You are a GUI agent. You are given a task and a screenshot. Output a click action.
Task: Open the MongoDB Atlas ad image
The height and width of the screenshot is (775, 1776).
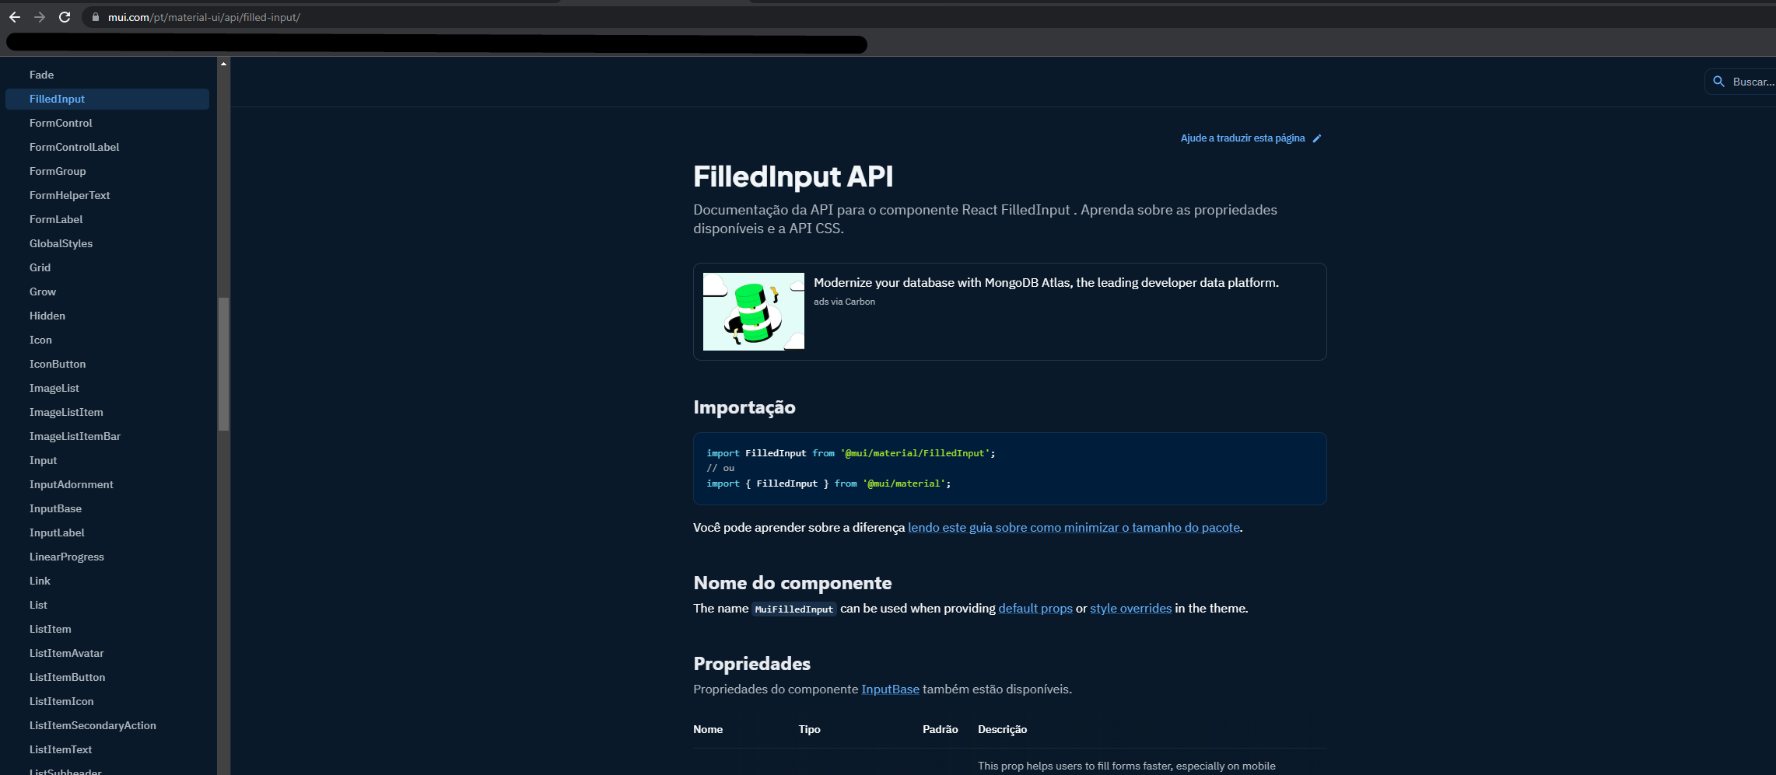[754, 312]
